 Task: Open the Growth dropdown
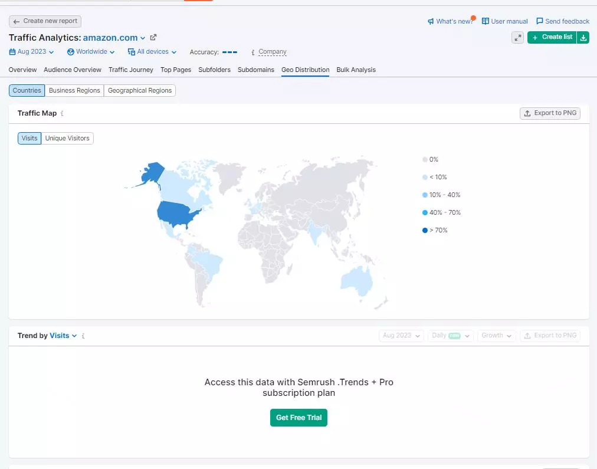pos(497,336)
